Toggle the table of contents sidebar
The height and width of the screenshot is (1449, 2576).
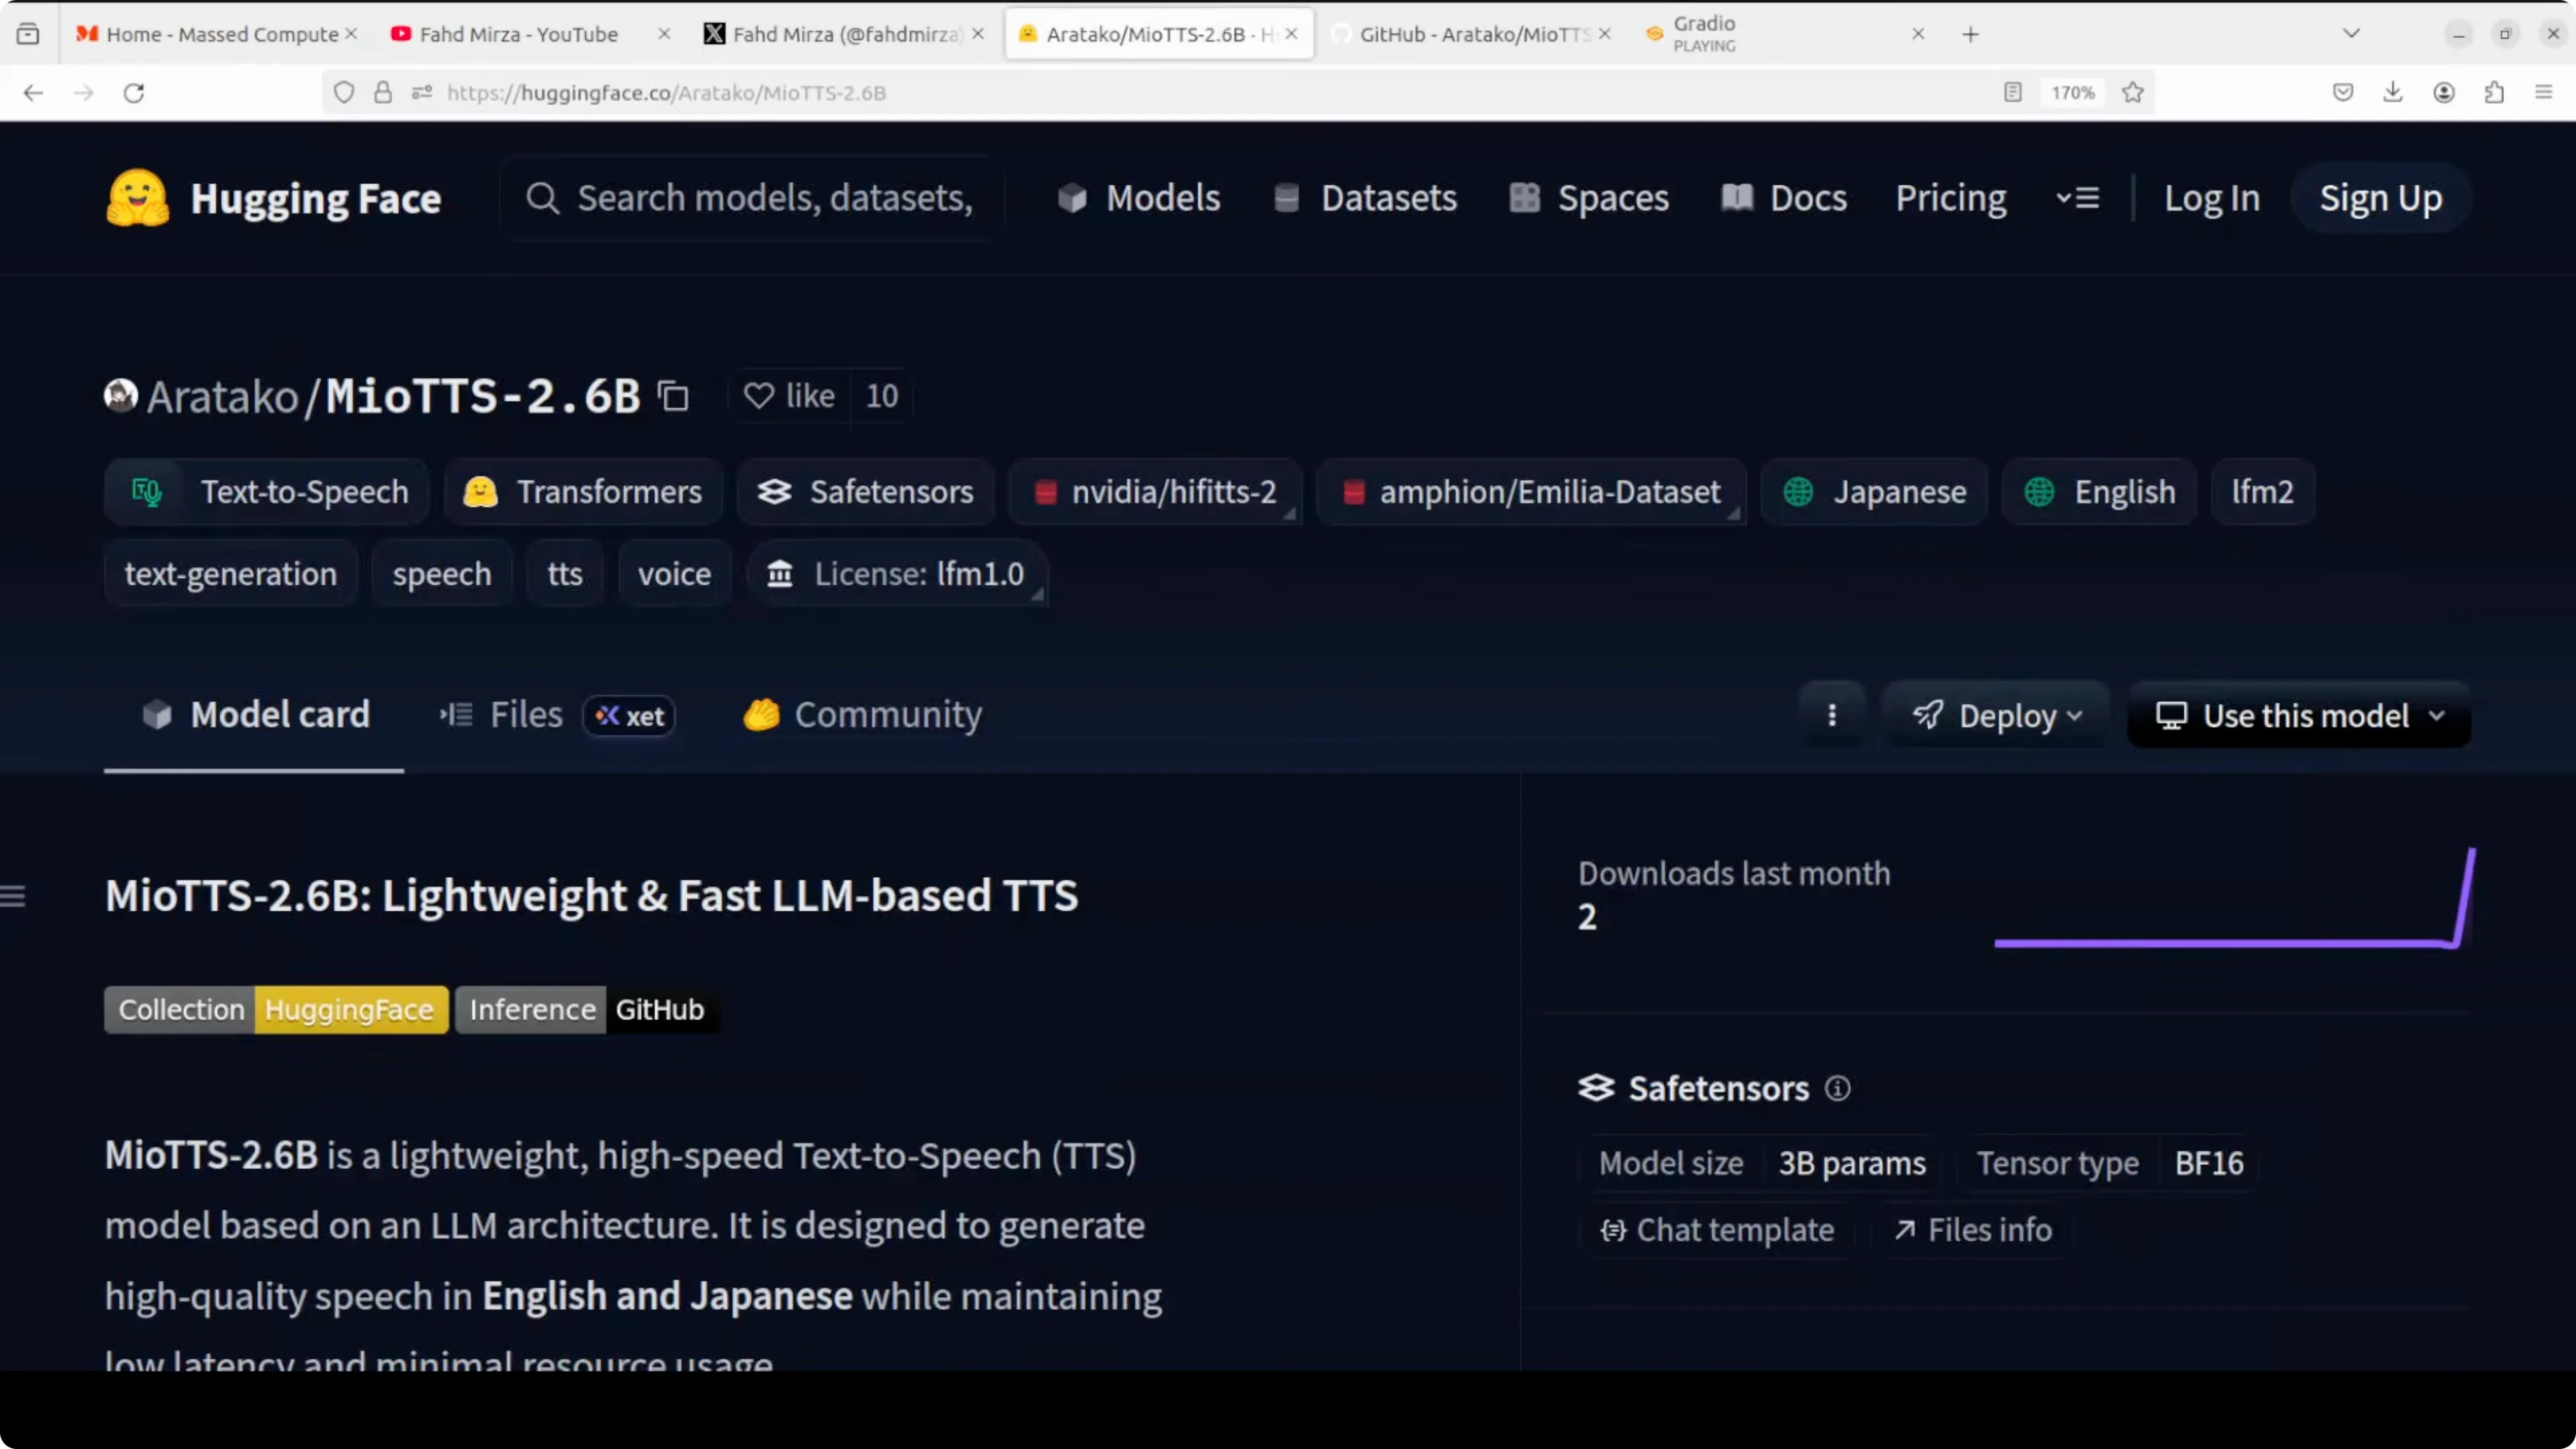13,896
